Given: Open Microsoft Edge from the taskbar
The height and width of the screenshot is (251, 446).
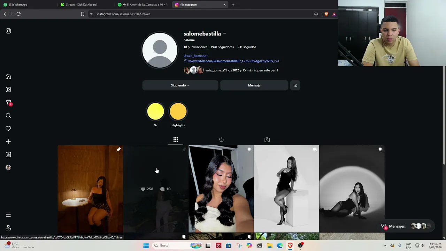Looking at the screenshot, I should click(280, 245).
